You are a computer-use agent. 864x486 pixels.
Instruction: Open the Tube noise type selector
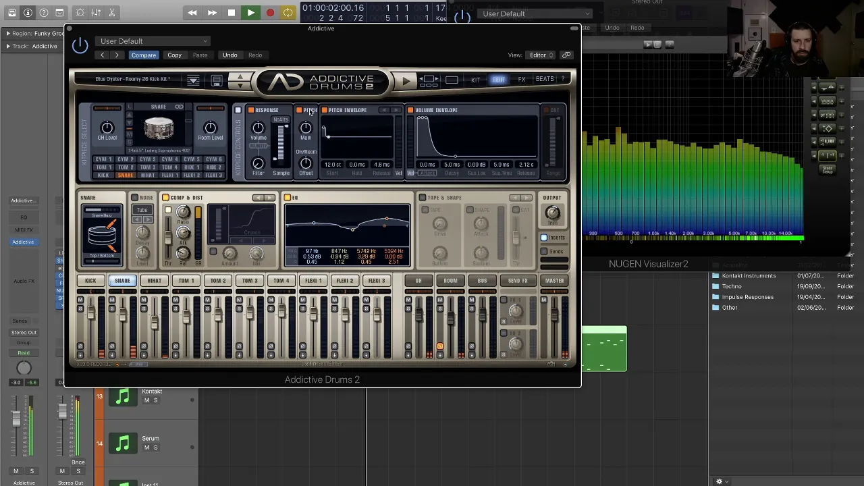pos(142,210)
